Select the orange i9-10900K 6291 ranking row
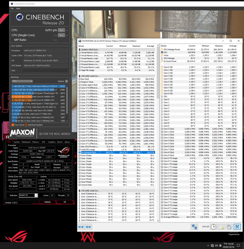 [x=38, y=97]
